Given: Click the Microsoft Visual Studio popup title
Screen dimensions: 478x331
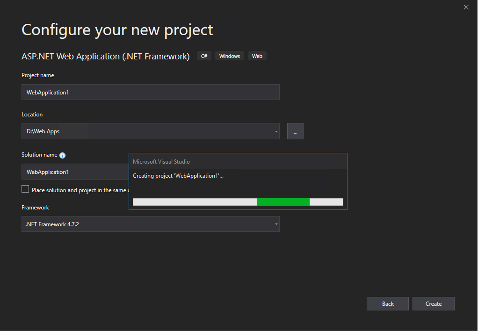Looking at the screenshot, I should [161, 162].
